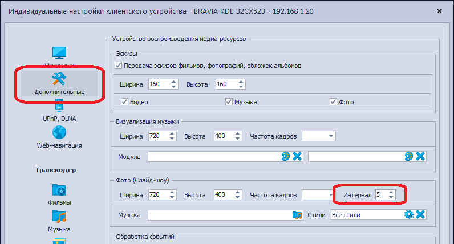Uncheck the Фото thumbnails checkbox
Image resolution: width=454 pixels, height=244 pixels.
pyautogui.click(x=334, y=102)
